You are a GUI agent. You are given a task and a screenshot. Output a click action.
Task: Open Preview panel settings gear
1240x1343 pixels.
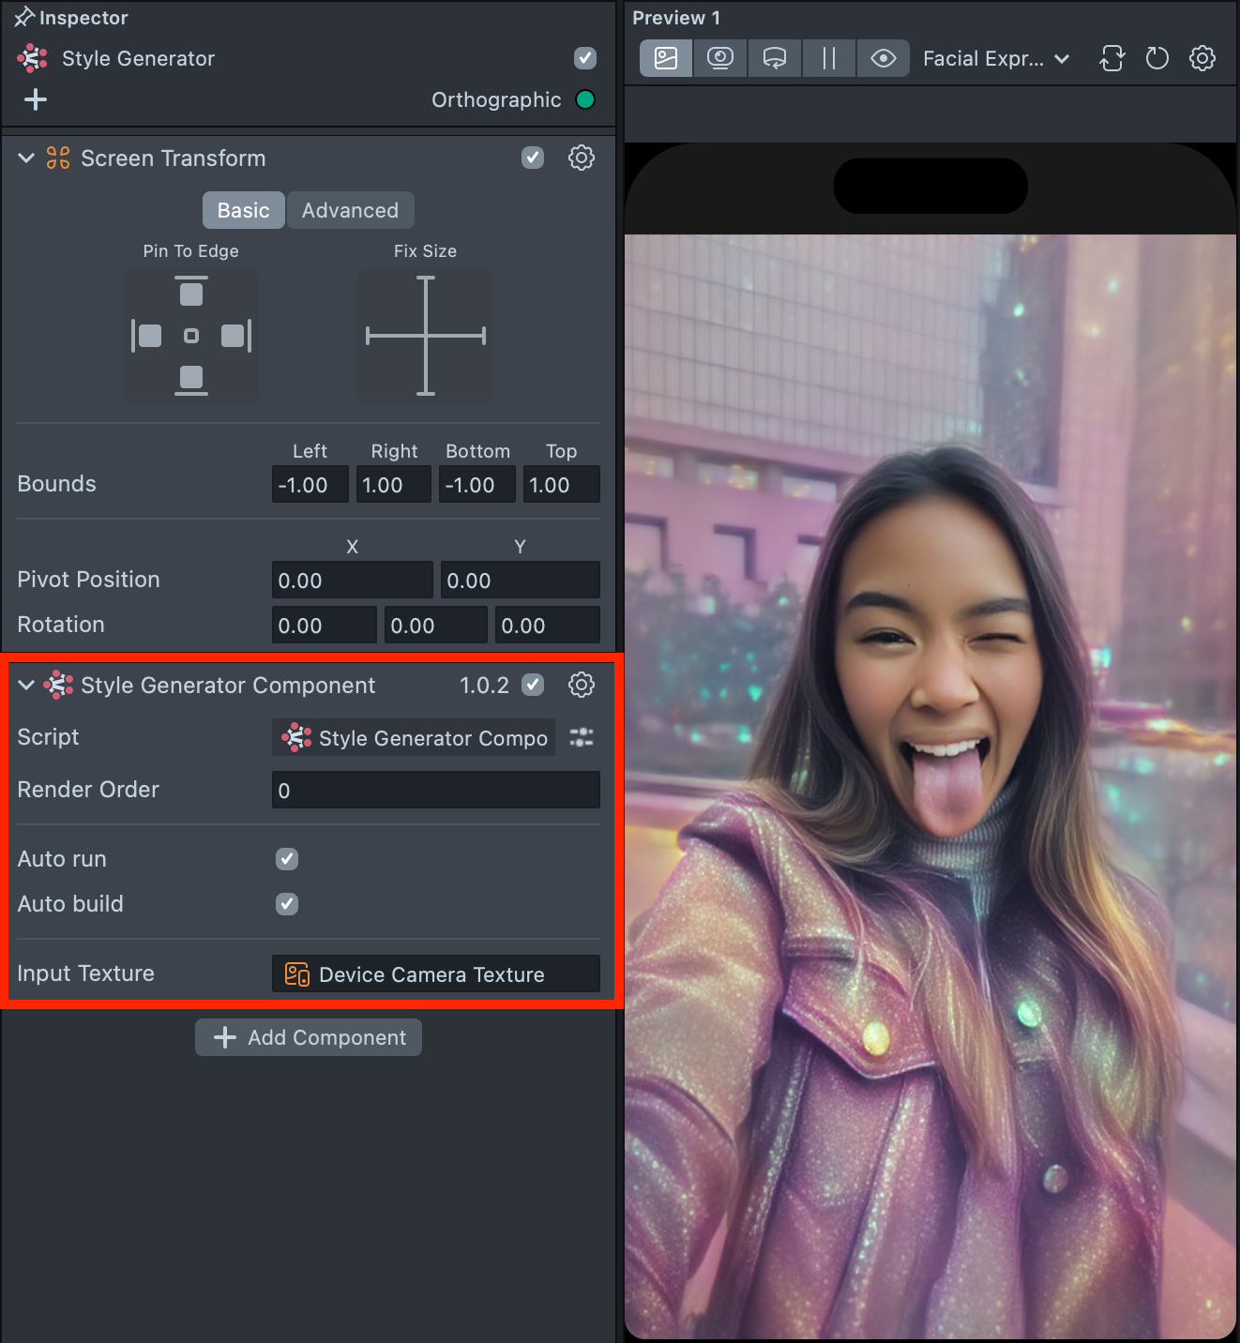(x=1202, y=58)
